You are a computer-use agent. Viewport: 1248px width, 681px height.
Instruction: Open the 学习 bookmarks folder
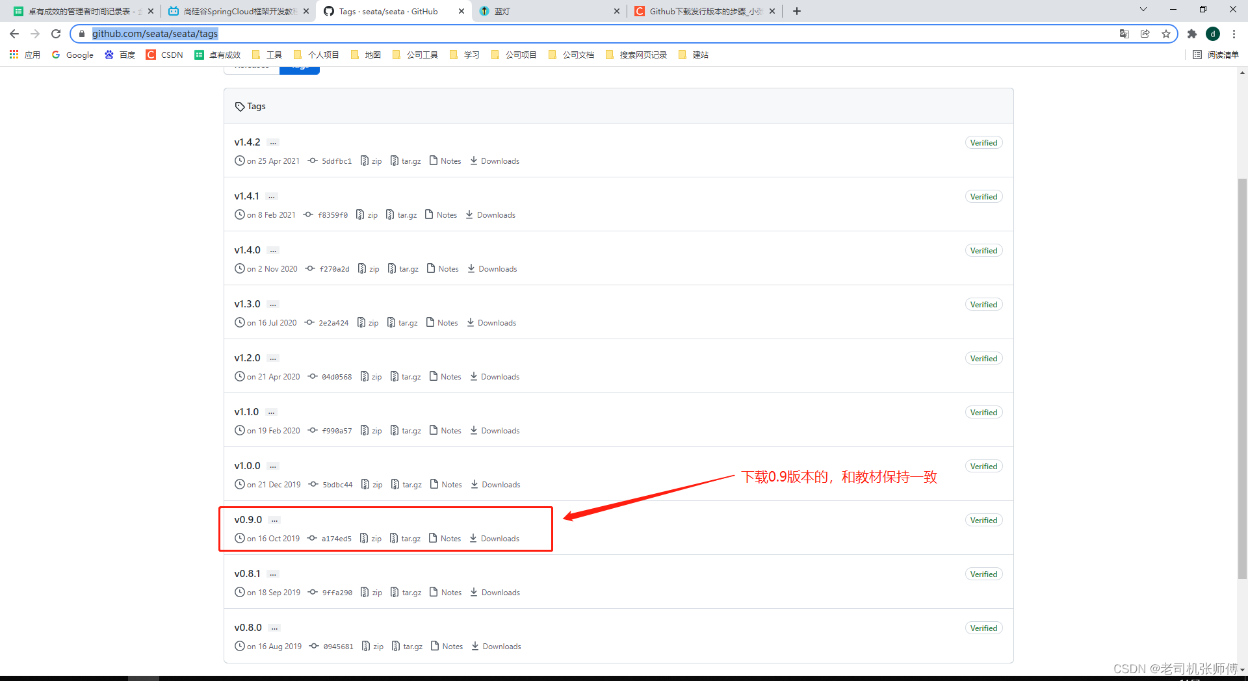[x=464, y=55]
